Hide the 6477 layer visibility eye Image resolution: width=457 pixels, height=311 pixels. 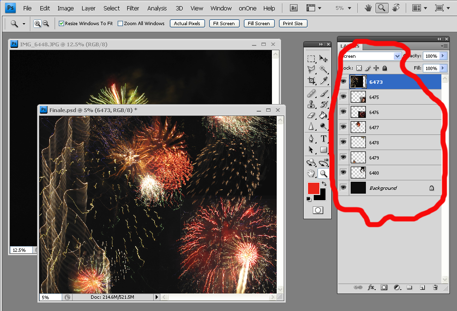(x=343, y=127)
